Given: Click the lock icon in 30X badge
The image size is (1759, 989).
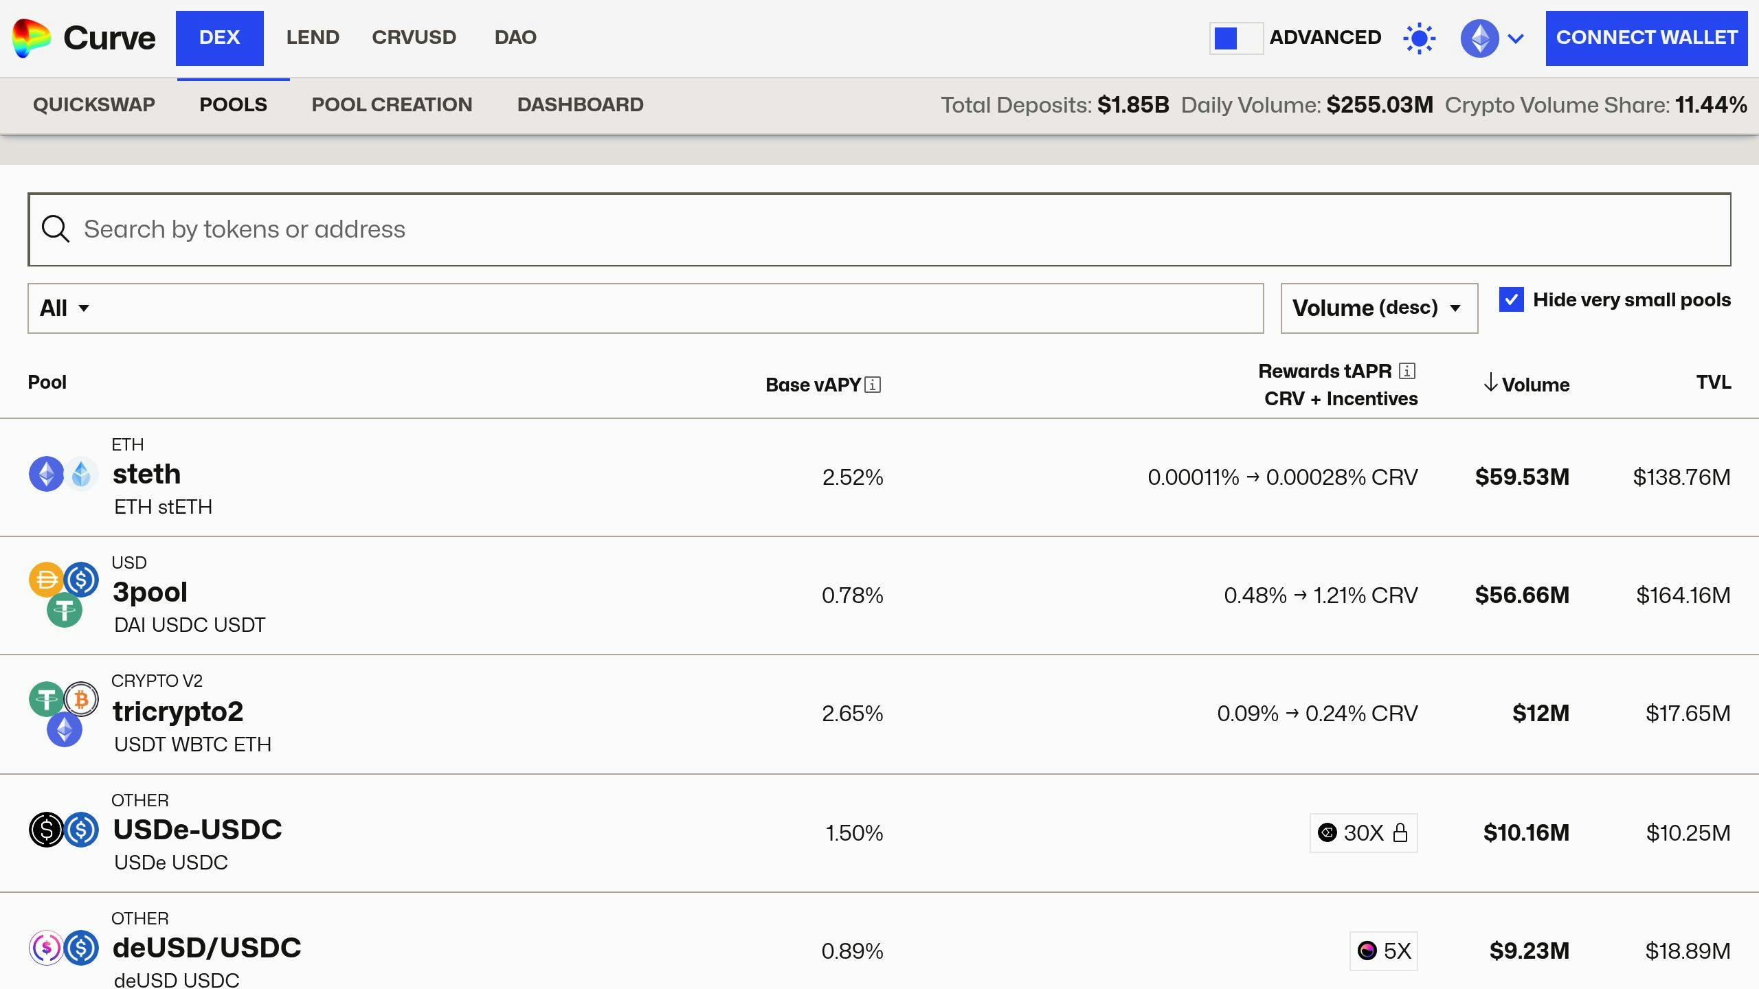Looking at the screenshot, I should coord(1400,832).
